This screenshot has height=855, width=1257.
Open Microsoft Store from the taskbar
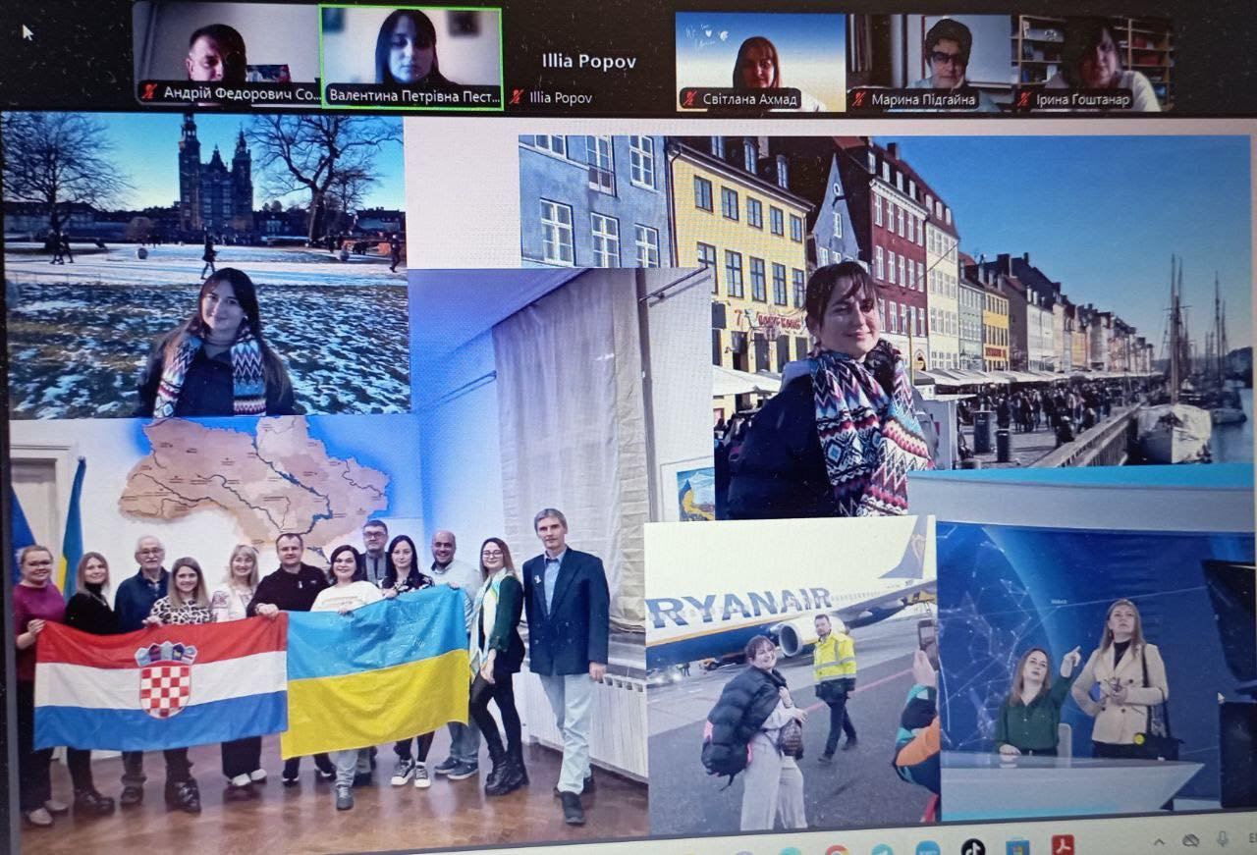(x=1017, y=847)
